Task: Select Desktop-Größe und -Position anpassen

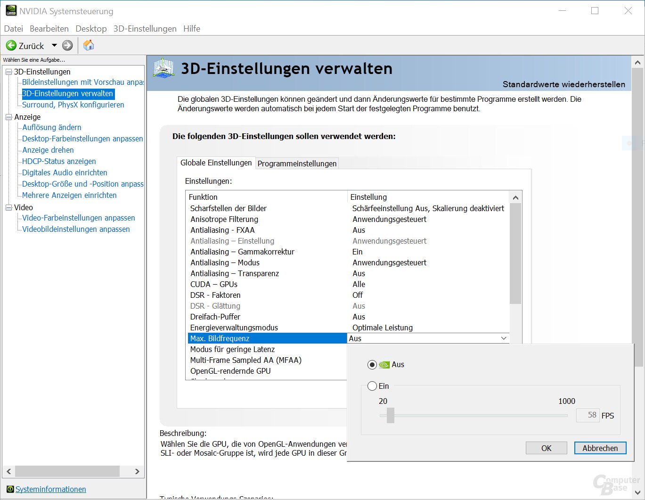Action: (82, 184)
